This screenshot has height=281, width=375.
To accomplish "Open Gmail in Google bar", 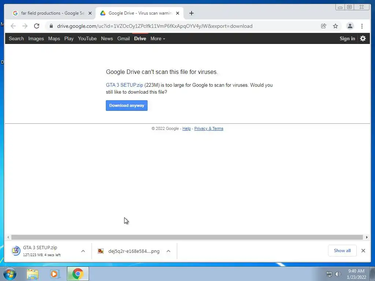I will click(123, 38).
